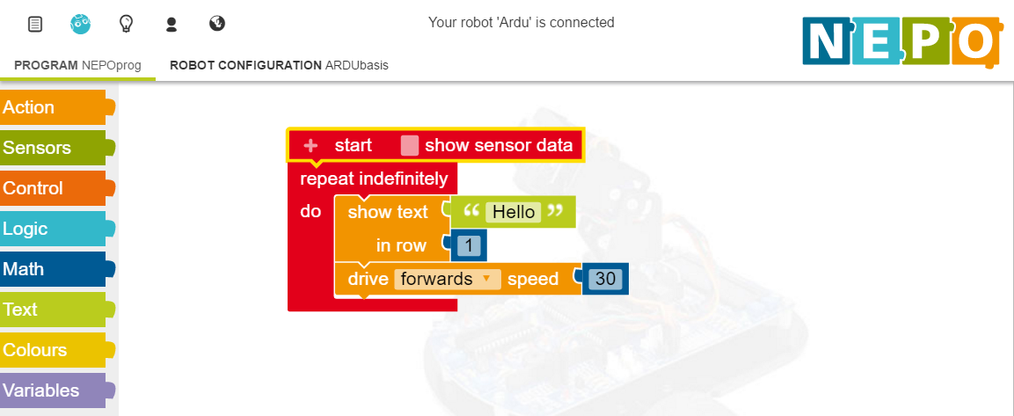Click the opening quote icon of Hello block
Viewport: 1014px width, 416px height.
tap(471, 212)
